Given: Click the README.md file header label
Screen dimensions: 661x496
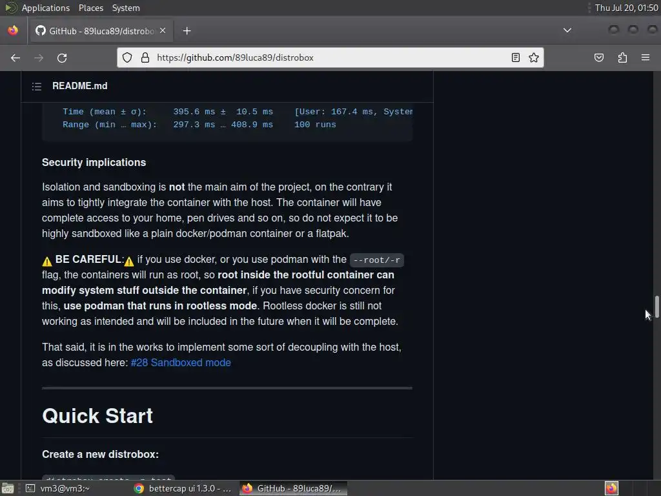Looking at the screenshot, I should click(x=79, y=86).
